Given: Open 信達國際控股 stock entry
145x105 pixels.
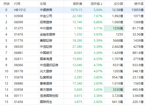Looking at the screenshot, I should coord(49,96).
